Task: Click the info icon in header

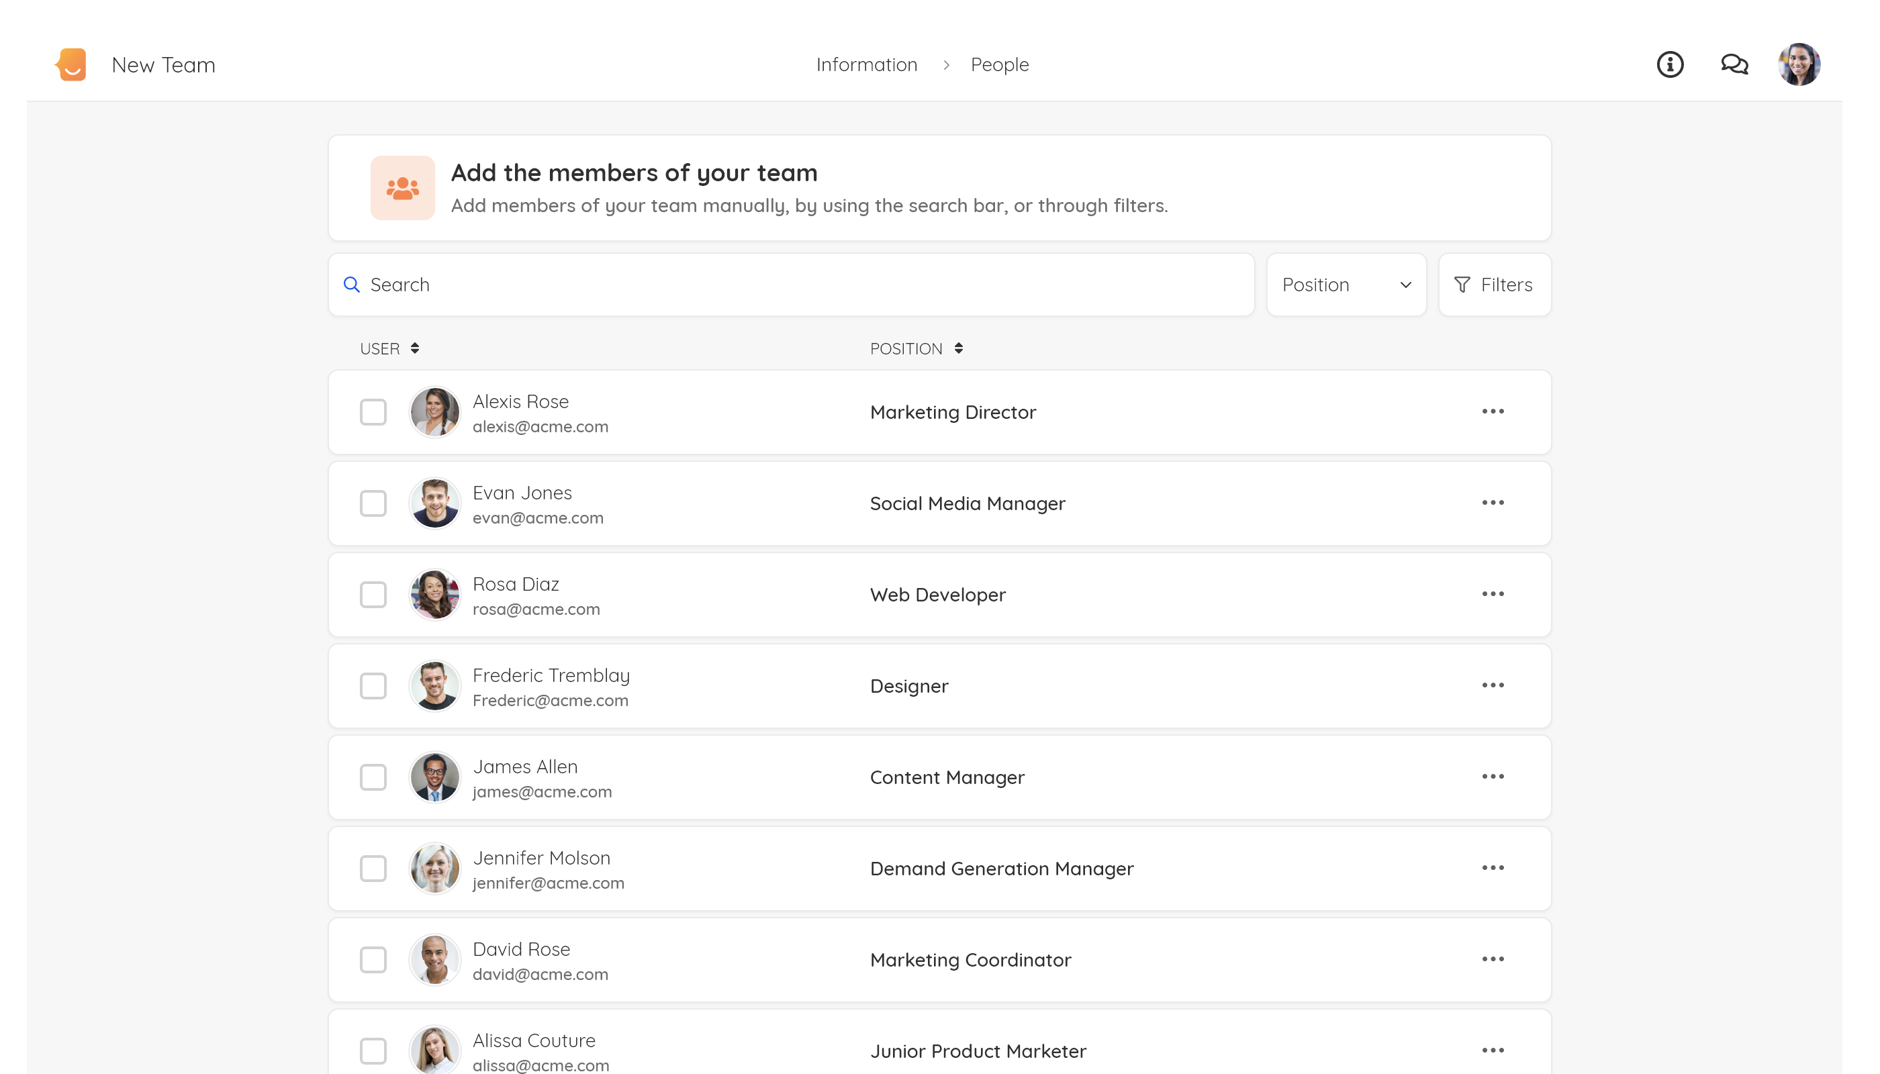Action: point(1670,64)
